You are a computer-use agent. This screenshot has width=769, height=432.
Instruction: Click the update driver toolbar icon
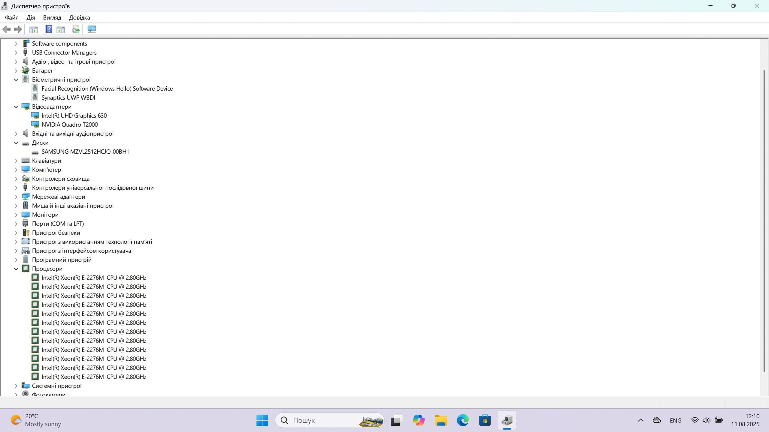[x=76, y=29]
